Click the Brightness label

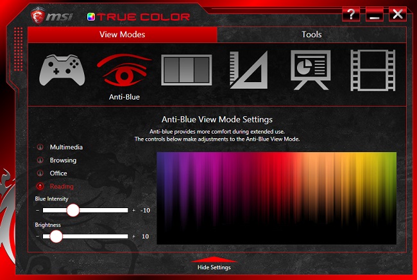pos(48,225)
